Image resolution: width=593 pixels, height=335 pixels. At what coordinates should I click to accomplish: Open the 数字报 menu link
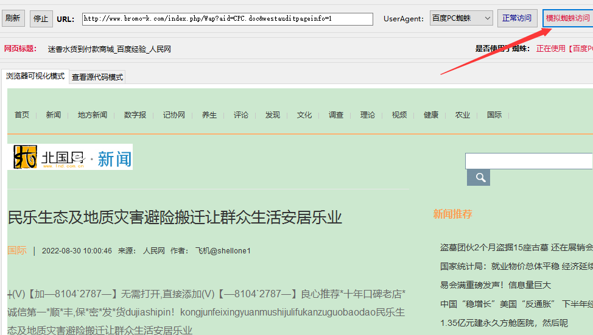point(135,115)
